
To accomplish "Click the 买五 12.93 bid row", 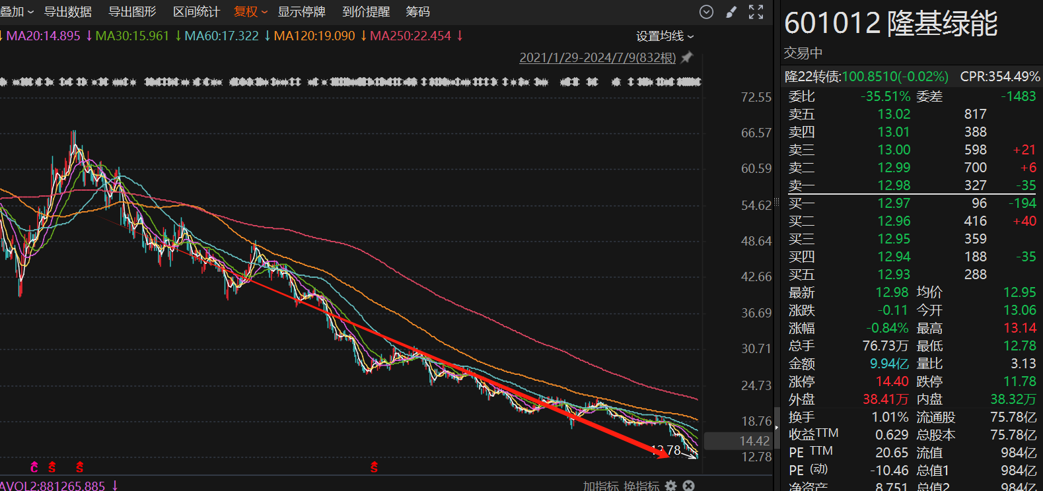I will (x=912, y=275).
